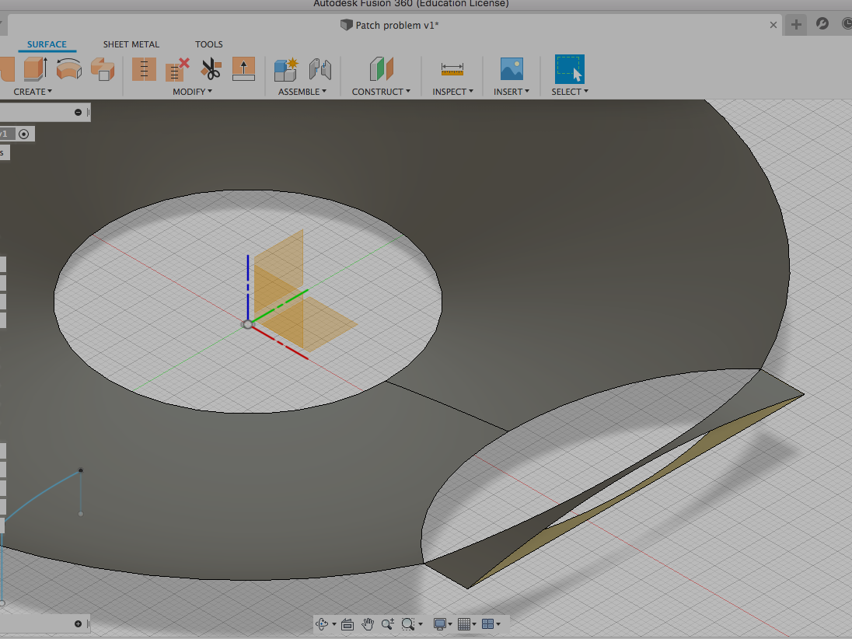The image size is (852, 639).
Task: Open the Insert menu in the toolbar
Action: [x=511, y=91]
